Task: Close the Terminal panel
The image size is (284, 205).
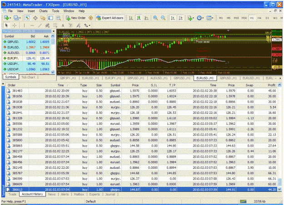Action: 3,84
